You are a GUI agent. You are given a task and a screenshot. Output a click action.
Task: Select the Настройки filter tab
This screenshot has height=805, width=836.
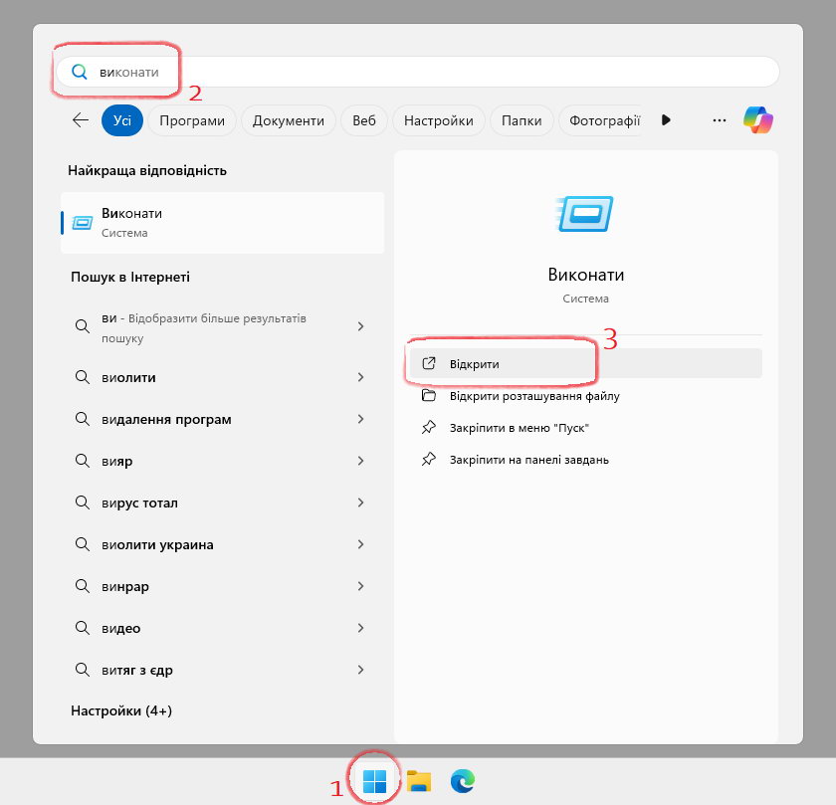click(438, 120)
